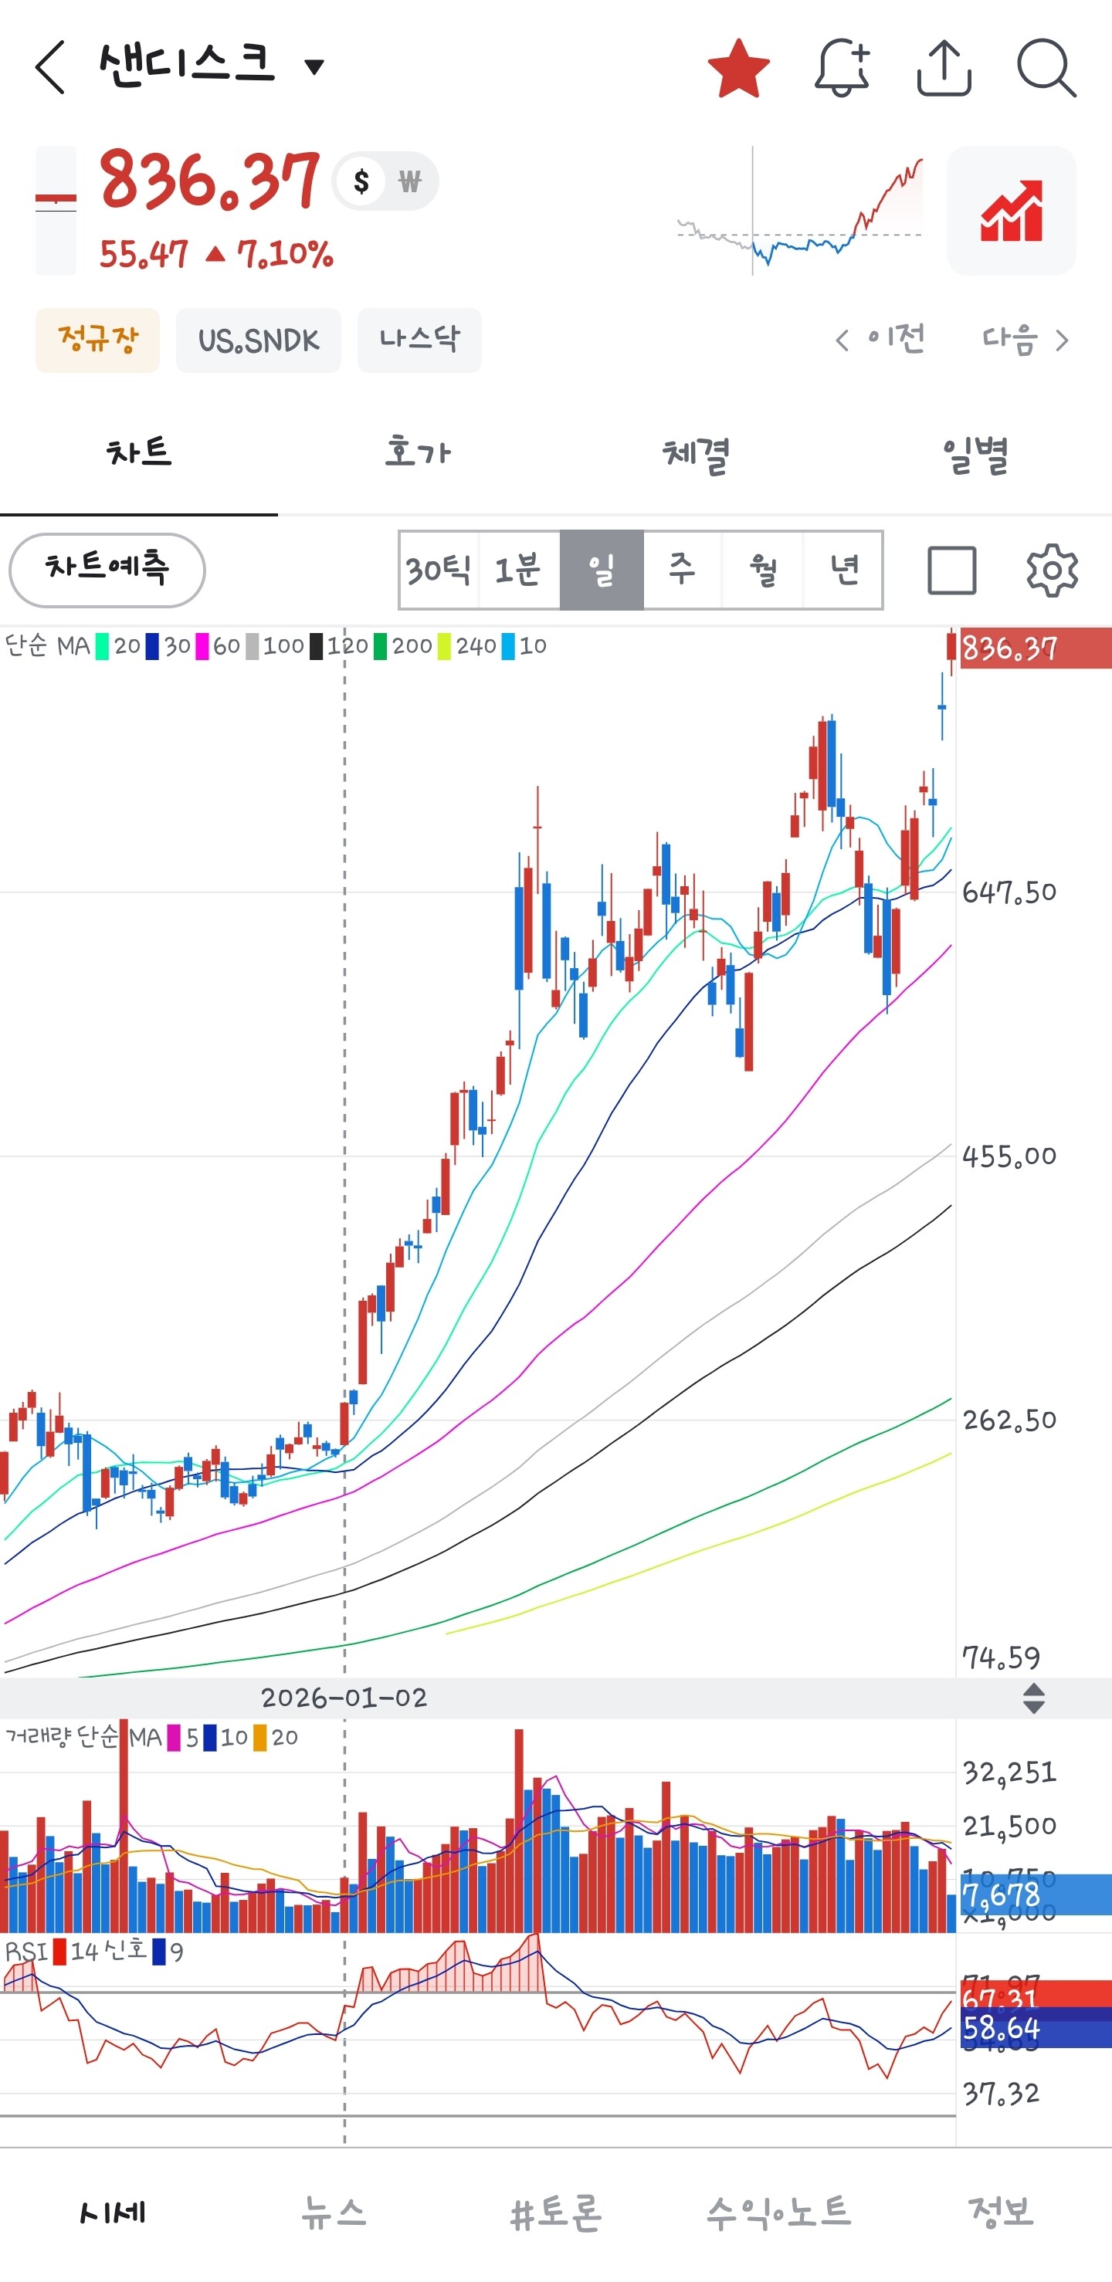Tap the RSI 14 red swatch
This screenshot has width=1112, height=2282.
point(59,1952)
